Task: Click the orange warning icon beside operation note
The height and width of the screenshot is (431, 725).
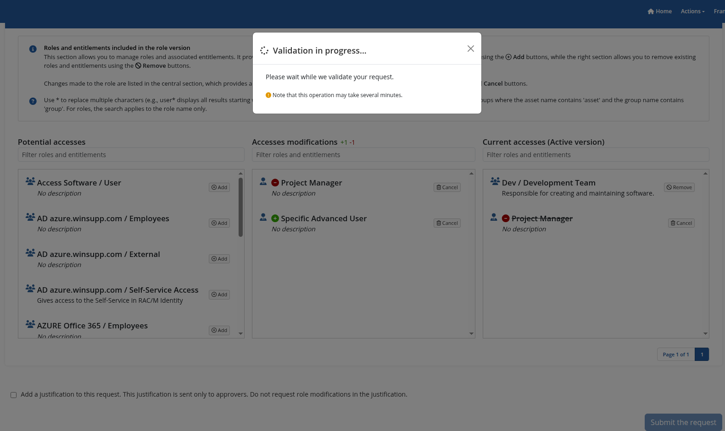Action: tap(268, 95)
